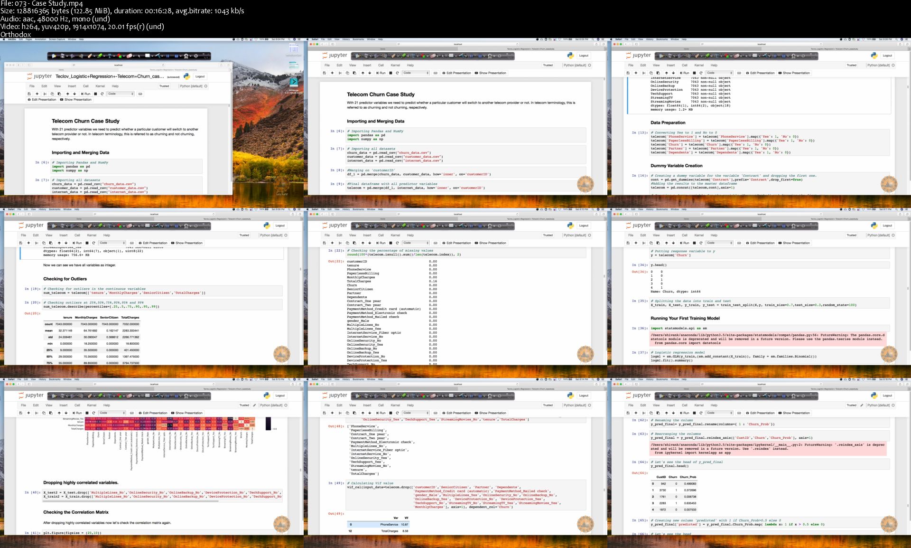
Task: Click Show Presentation in the Data Preparation frame
Action: (794, 73)
